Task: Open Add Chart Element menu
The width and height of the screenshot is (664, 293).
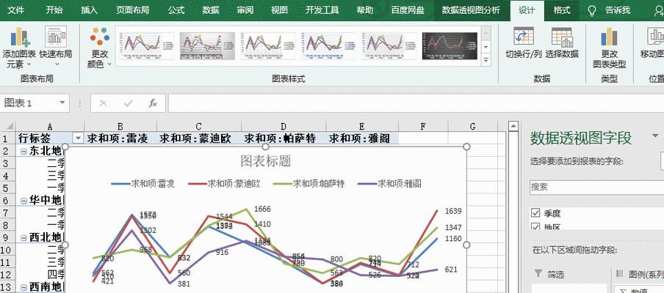Action: (x=19, y=48)
